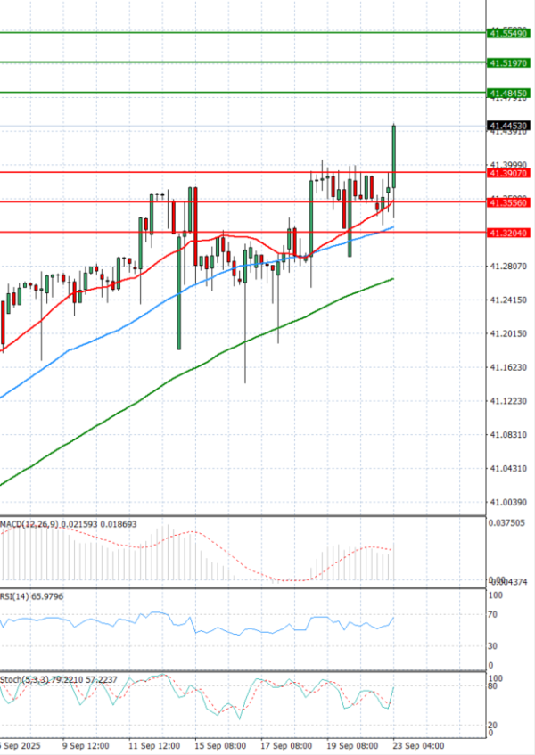
Task: Select the Stoch(5,3,3) indicator label
Action: click(x=58, y=679)
